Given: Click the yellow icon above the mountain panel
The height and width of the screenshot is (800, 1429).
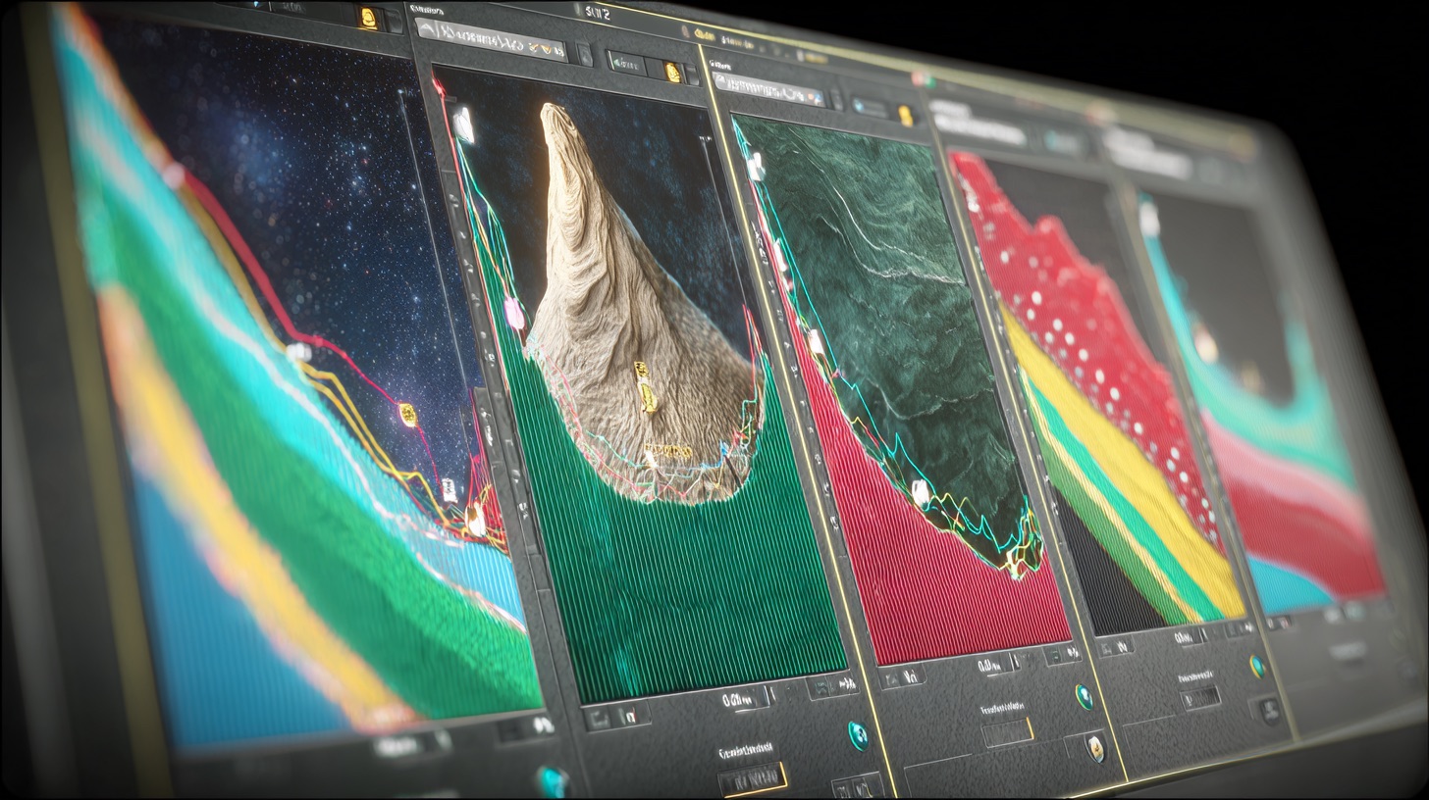Looking at the screenshot, I should click(671, 72).
